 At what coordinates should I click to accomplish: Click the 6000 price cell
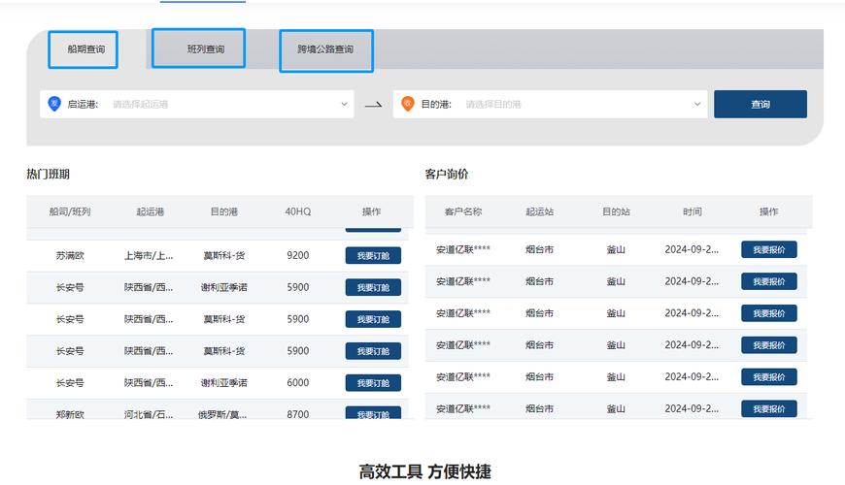pos(298,383)
